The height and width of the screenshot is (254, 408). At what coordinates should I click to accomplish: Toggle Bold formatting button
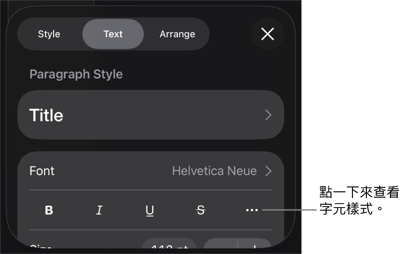[49, 210]
